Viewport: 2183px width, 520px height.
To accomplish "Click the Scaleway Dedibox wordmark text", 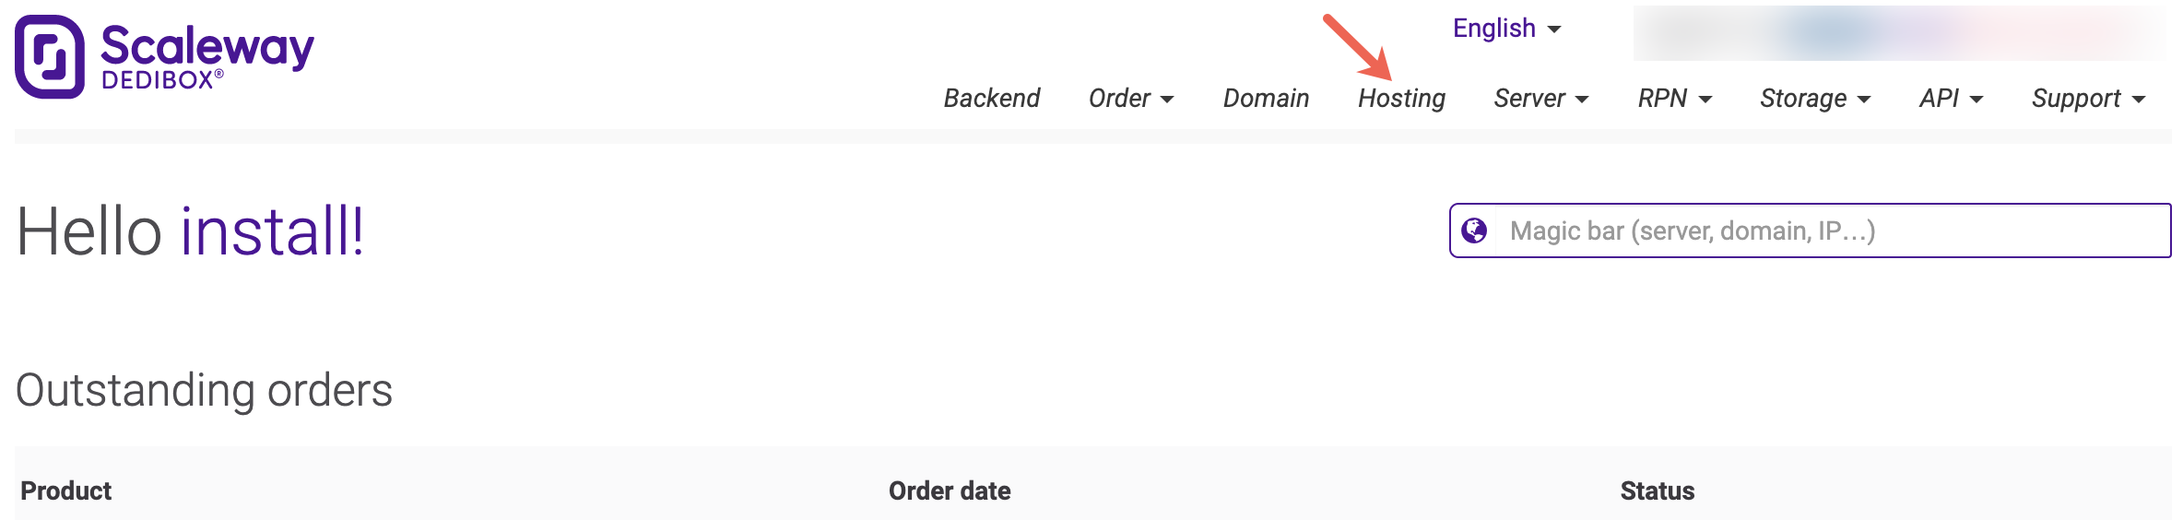I will 206,55.
